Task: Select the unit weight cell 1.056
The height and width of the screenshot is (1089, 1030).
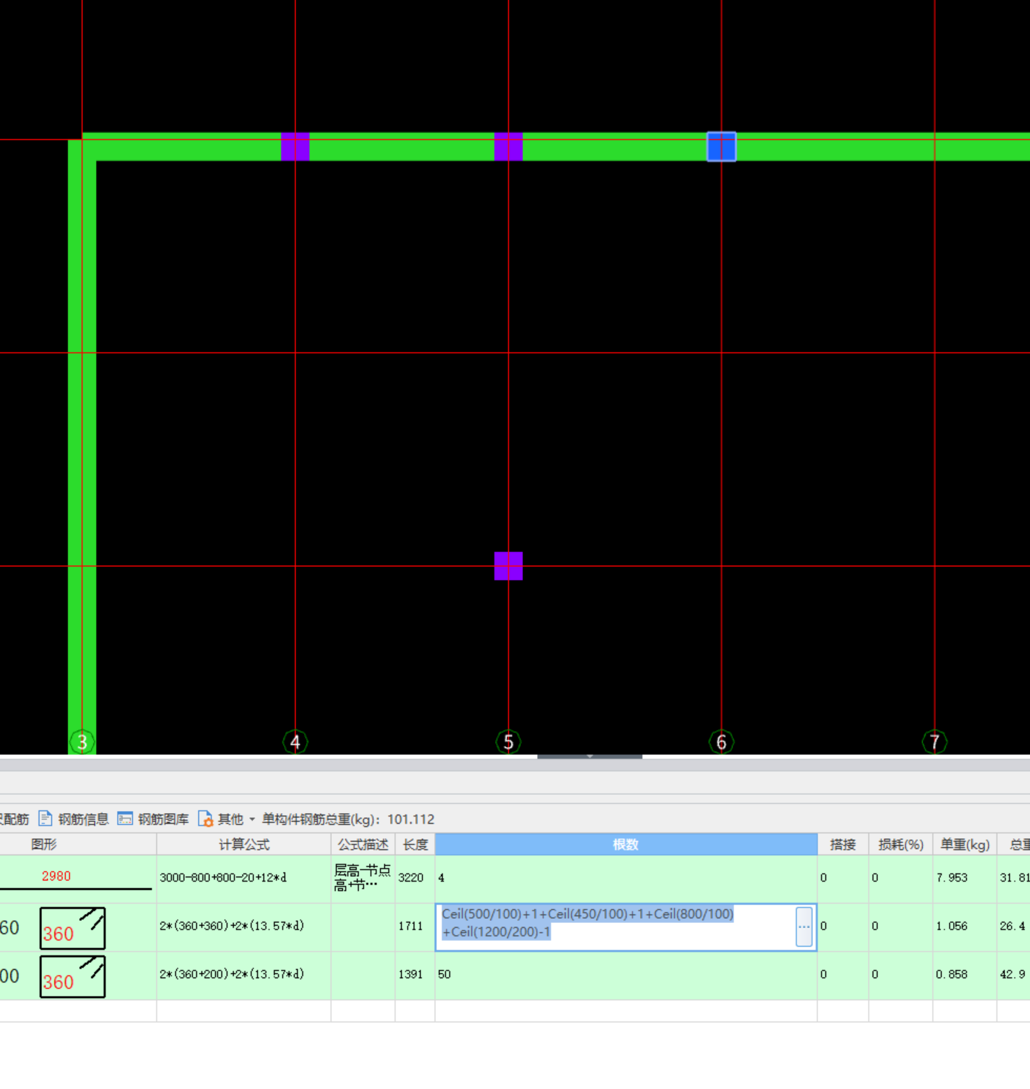Action: point(965,927)
